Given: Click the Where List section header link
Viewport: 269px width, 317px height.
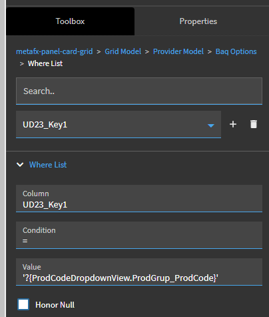Looking at the screenshot, I should point(48,165).
